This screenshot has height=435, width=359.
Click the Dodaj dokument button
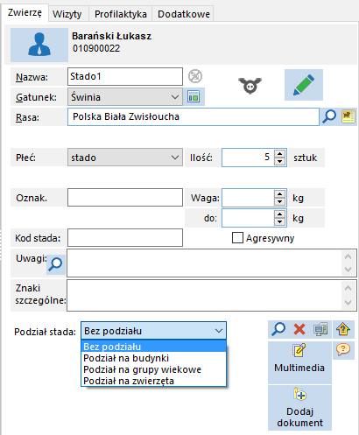[x=299, y=407]
